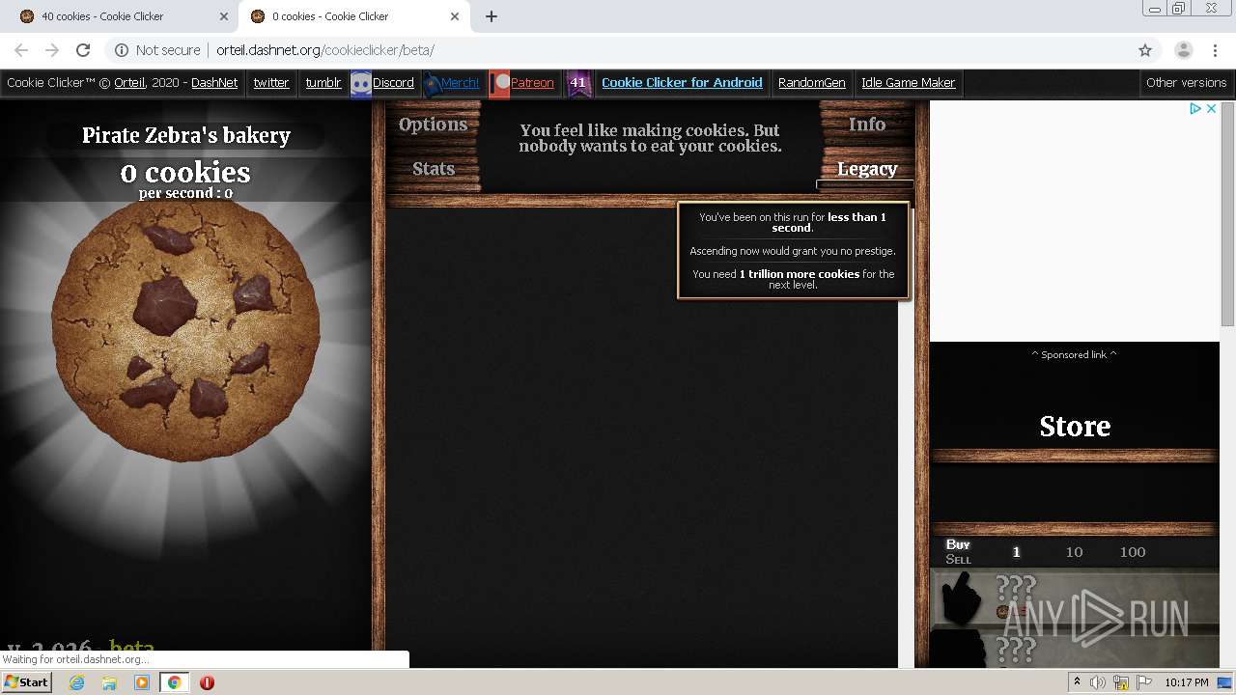
Task: Click the Chrome forward arrow
Action: click(x=52, y=50)
